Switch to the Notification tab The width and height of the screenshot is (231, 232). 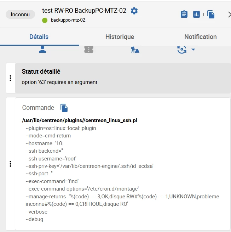pos(200,37)
